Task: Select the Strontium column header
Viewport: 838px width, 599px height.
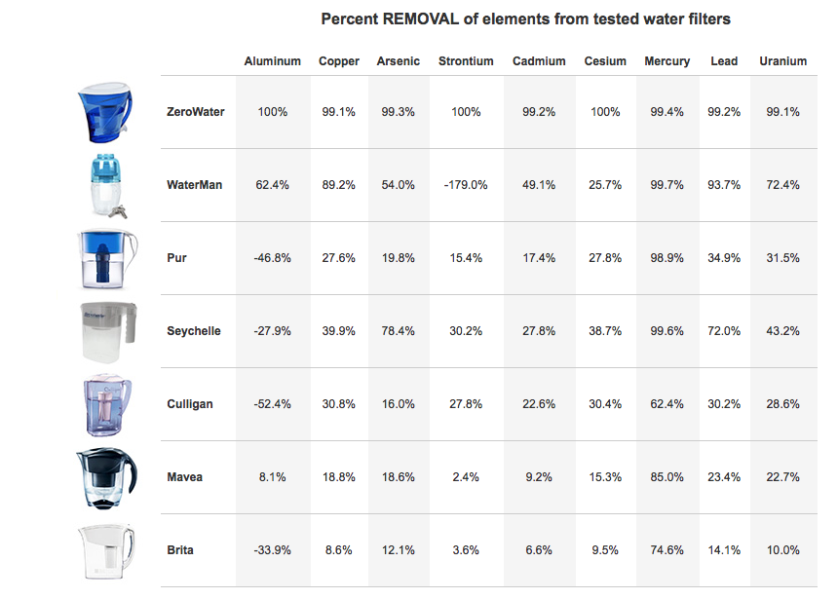Action: (466, 61)
